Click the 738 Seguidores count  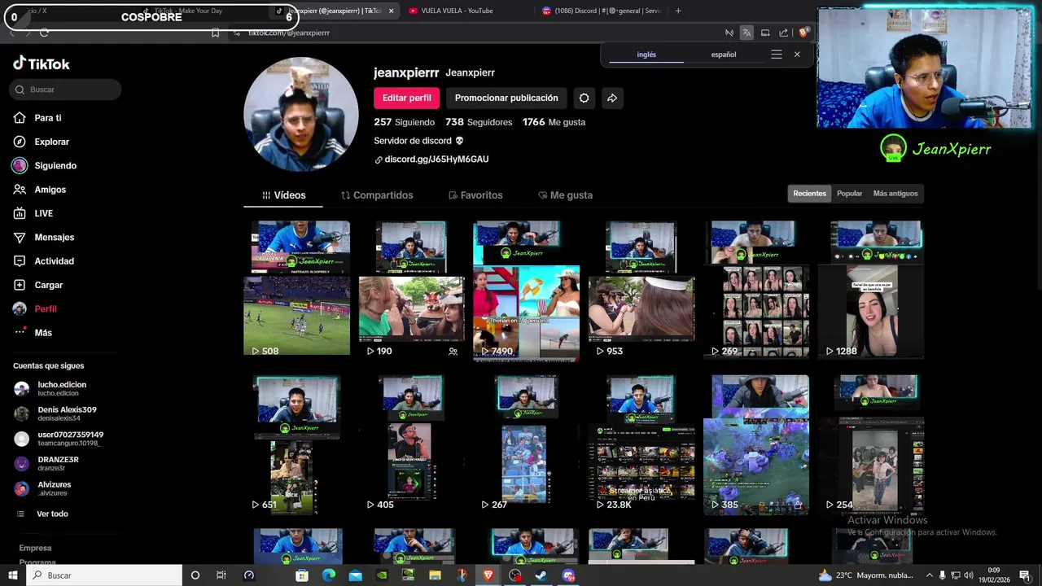click(479, 122)
